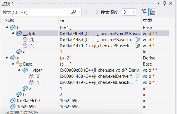The image size is (177, 114).
Task: Click the field icon of b under d
Action: coord(19,94)
